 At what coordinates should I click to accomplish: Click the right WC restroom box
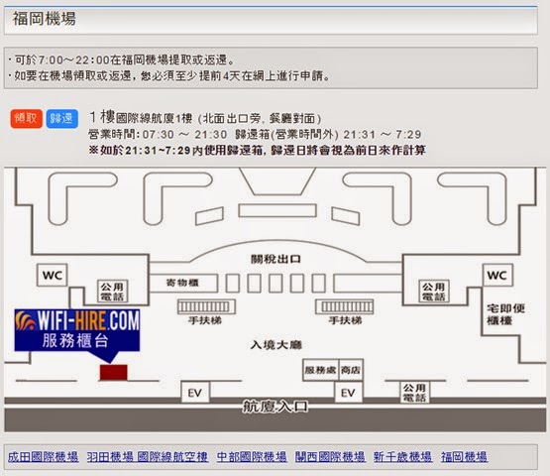click(497, 275)
